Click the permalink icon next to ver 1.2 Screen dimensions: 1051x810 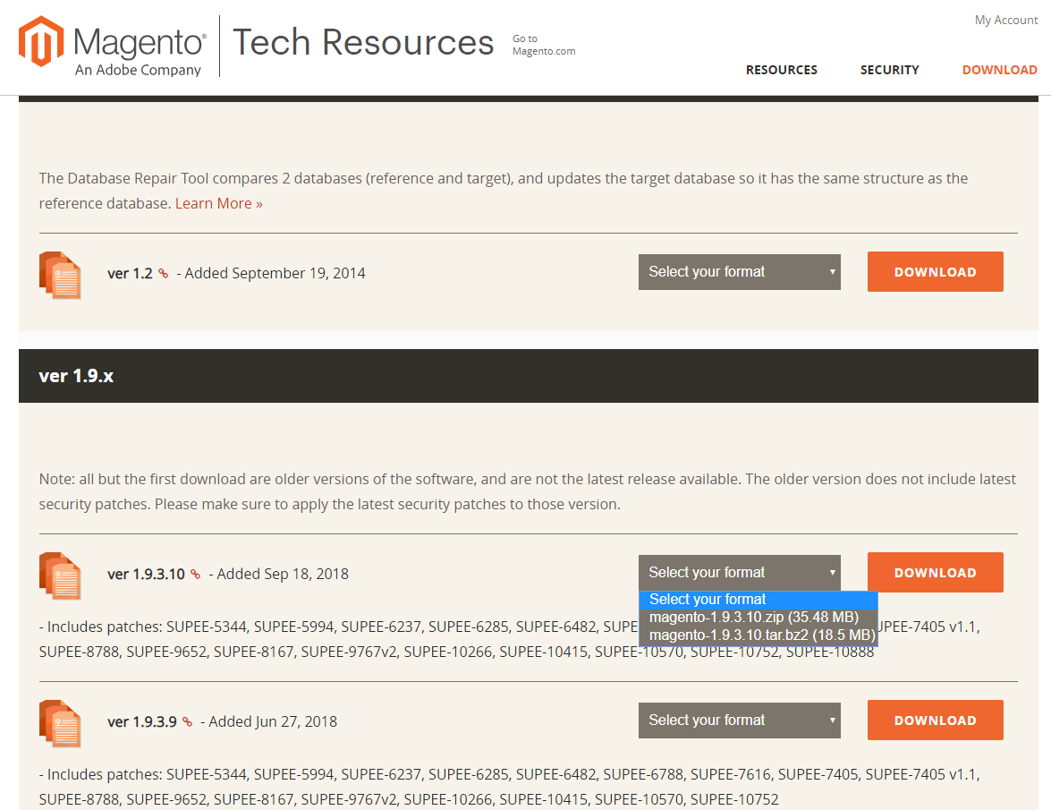[x=163, y=274]
